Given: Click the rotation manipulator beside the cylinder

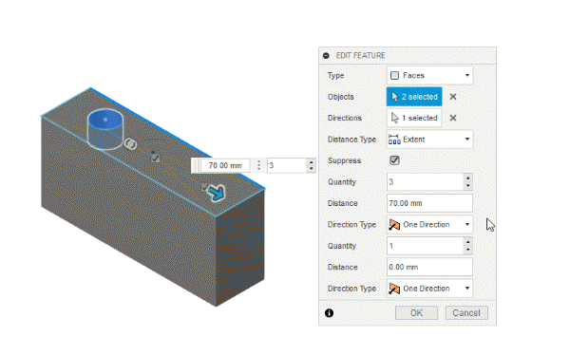Looking at the screenshot, I should pyautogui.click(x=130, y=144).
